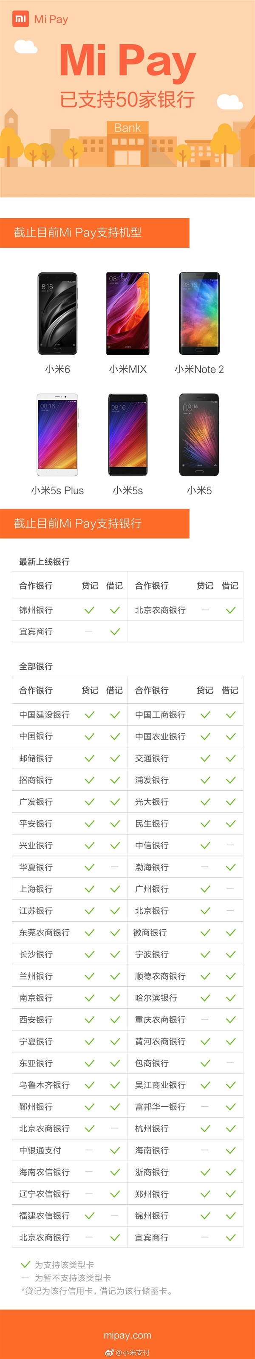Screen dimensions: 255x1359
Task: Click the 中银通支付 row in bank table
Action: pos(70,1150)
